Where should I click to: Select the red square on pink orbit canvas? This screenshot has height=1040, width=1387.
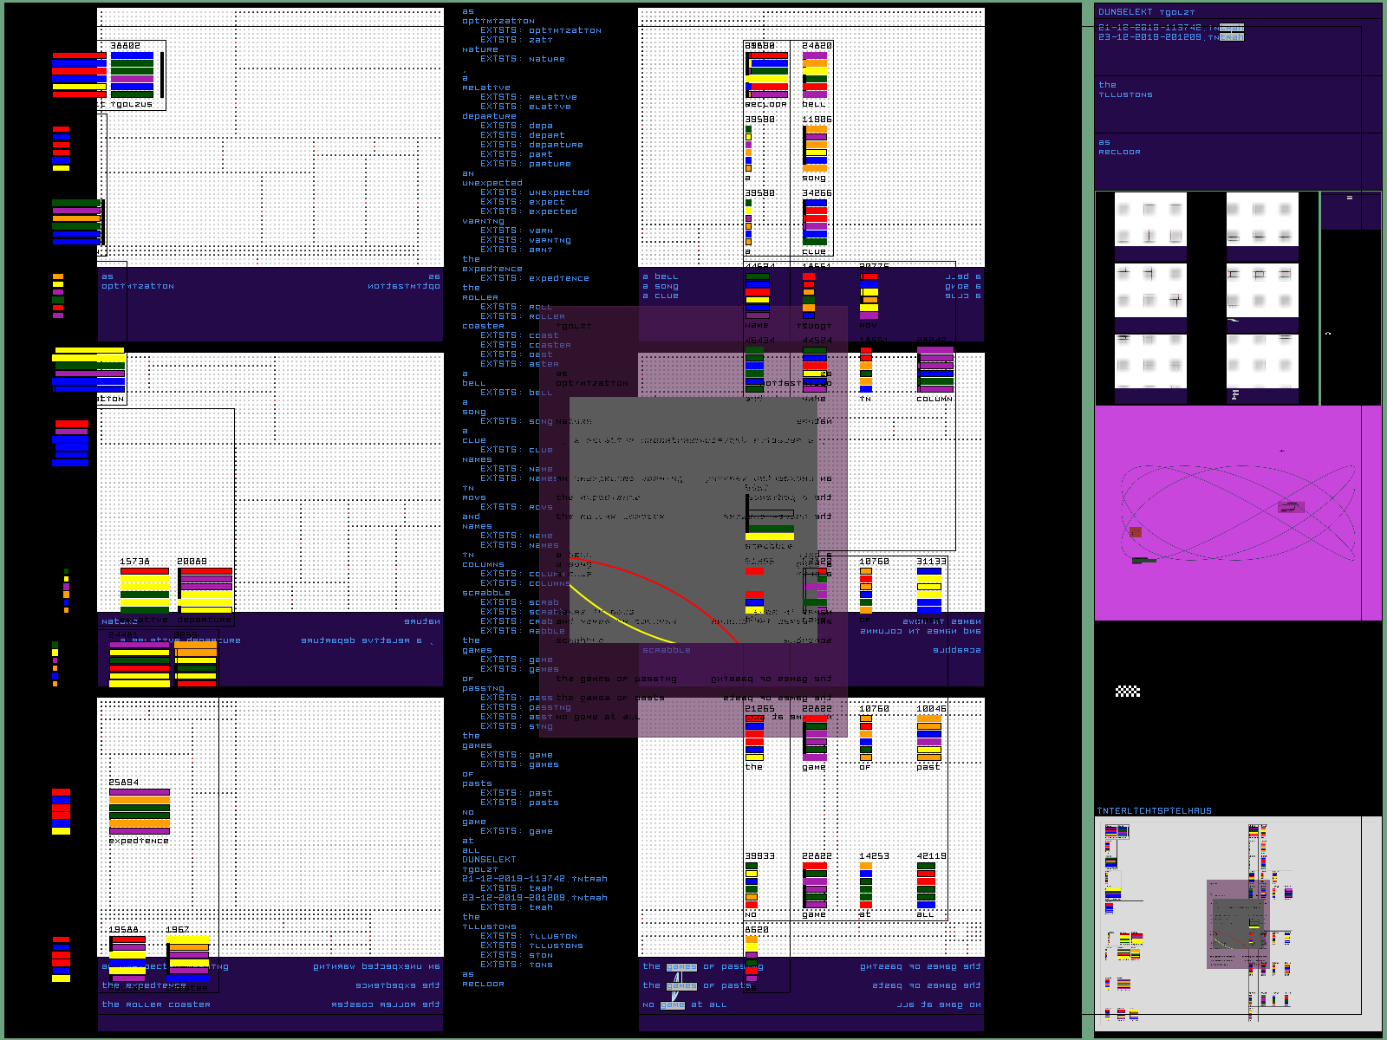[1136, 532]
